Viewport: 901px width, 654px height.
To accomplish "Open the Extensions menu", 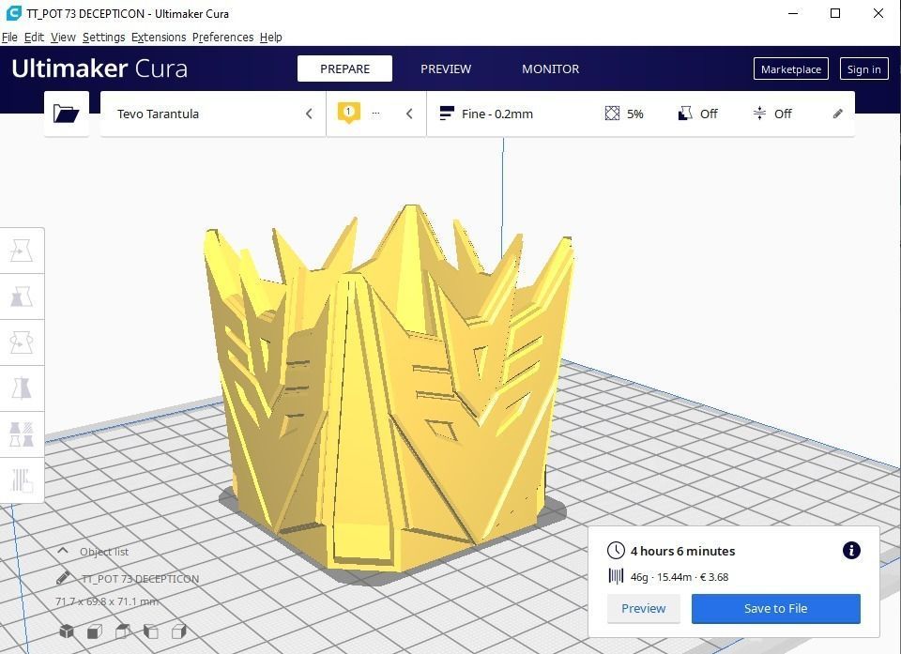I will [159, 38].
